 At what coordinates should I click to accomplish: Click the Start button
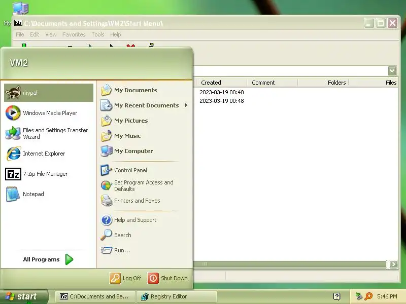point(24,296)
